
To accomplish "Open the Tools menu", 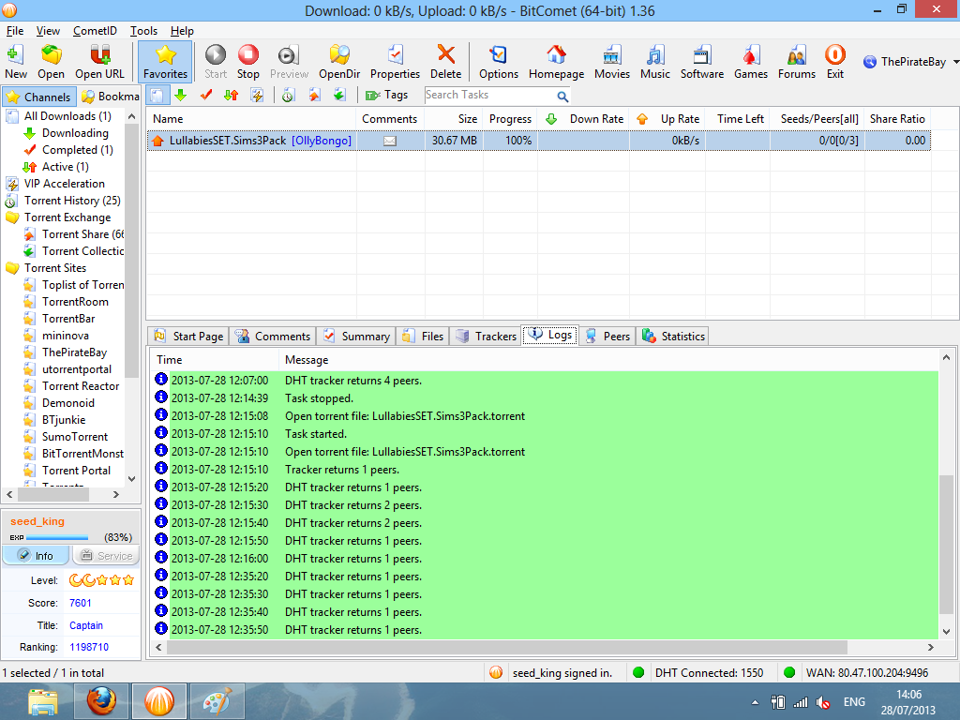I will [143, 30].
